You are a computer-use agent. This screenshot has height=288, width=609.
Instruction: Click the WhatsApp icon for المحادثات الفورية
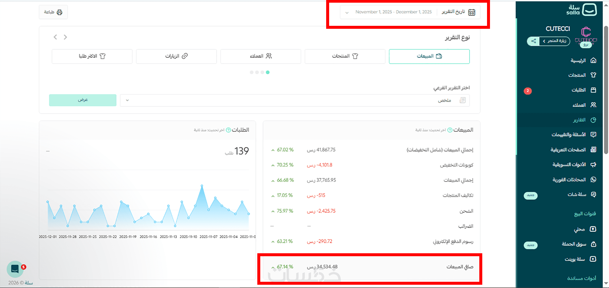[593, 179]
